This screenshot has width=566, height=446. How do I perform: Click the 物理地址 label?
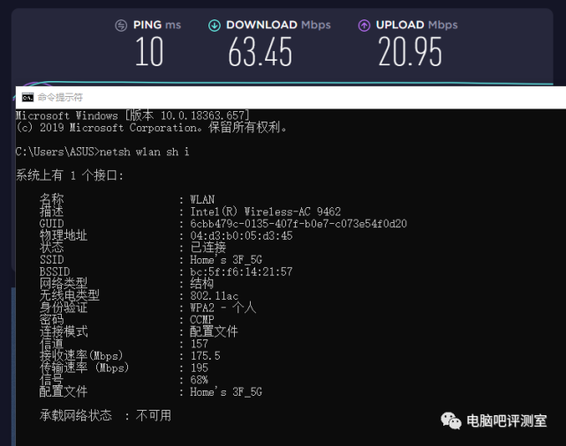64,235
